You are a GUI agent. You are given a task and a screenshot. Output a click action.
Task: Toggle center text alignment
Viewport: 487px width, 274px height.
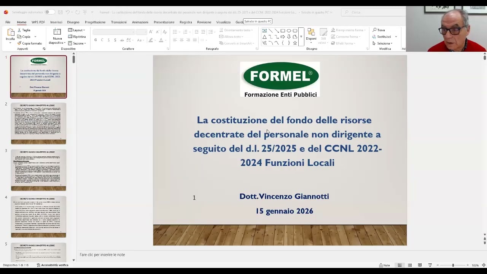pos(181,40)
